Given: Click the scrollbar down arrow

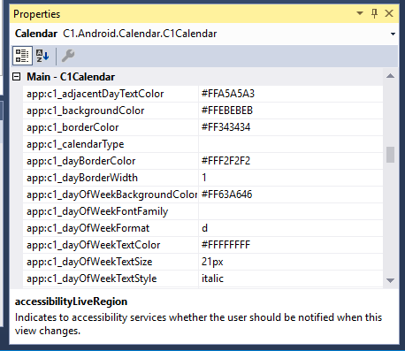Looking at the screenshot, I should pos(390,280).
